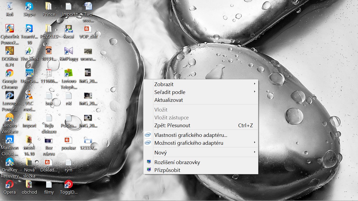This screenshot has width=358, height=201.
Task: Select the Toggl Desktop shortcut icon
Action: click(69, 184)
